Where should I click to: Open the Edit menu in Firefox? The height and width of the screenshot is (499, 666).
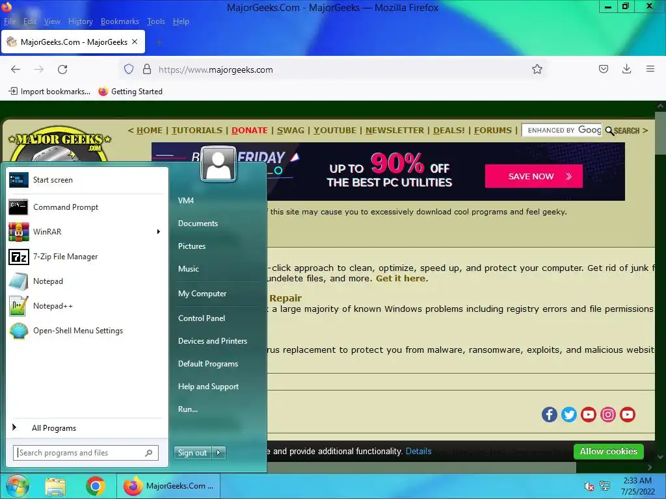[x=30, y=21]
